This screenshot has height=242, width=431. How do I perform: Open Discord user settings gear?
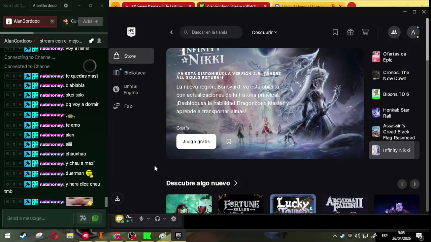coord(173,219)
